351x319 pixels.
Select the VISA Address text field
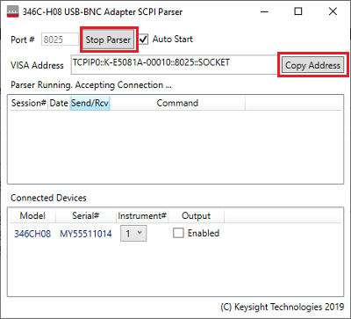(x=174, y=64)
